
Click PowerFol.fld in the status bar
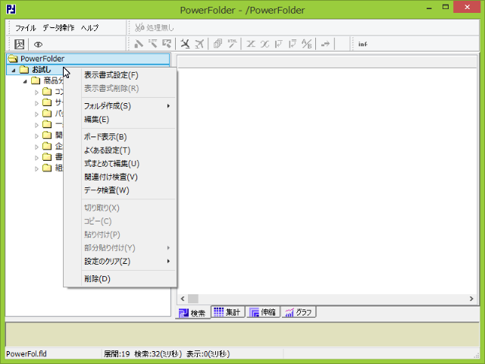click(27, 354)
